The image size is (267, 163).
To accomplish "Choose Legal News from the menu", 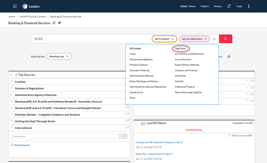I will tap(180, 48).
